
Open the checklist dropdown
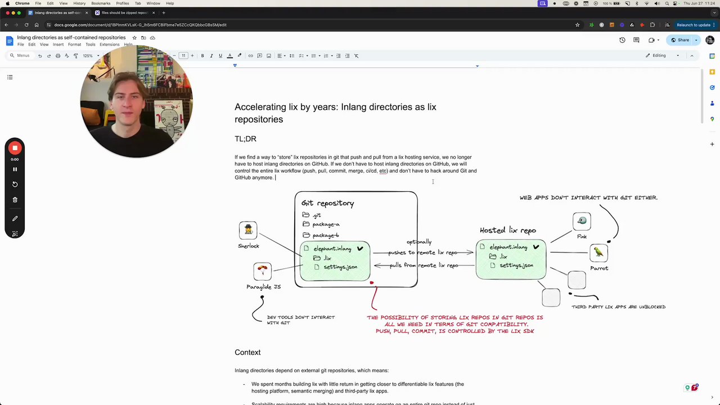pos(302,56)
